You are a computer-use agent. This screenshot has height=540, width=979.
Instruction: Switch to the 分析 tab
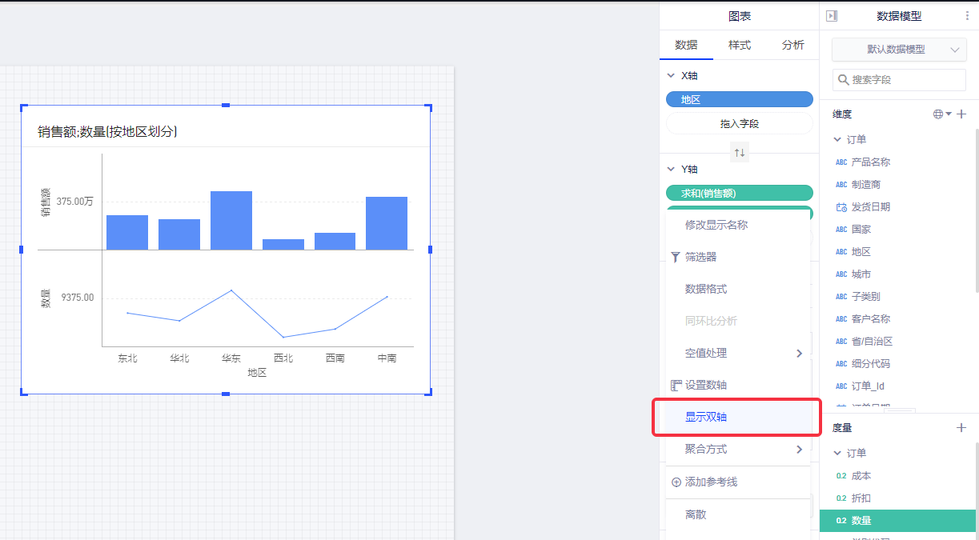tap(792, 45)
